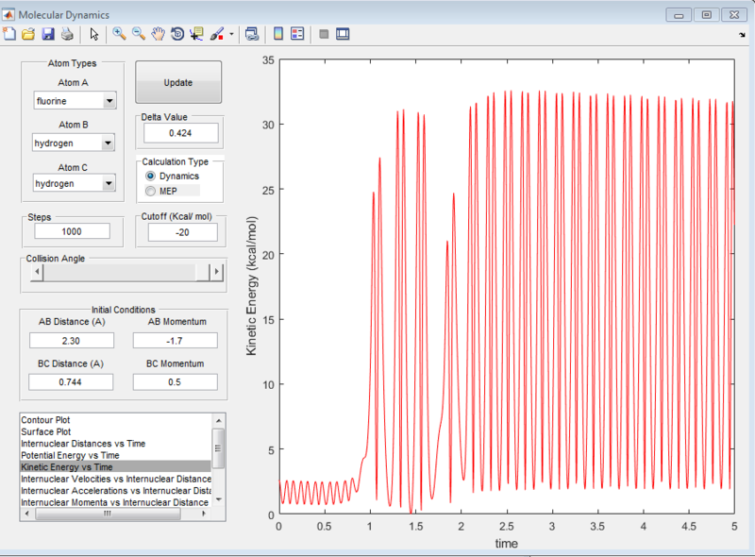Select Potential Energy vs Time
The width and height of the screenshot is (755, 557).
115,455
